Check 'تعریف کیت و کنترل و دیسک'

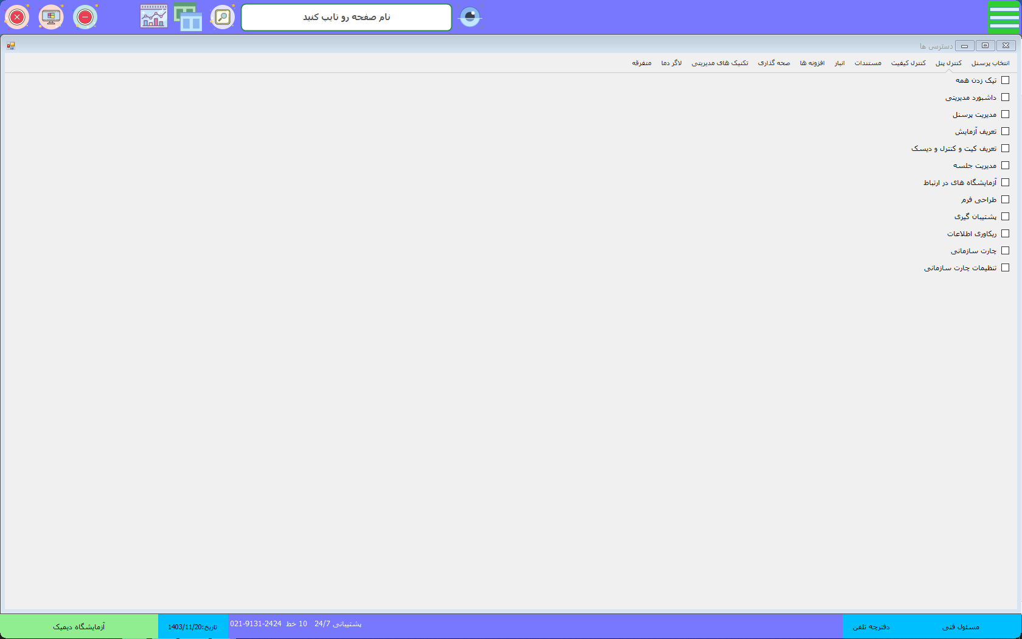(x=1005, y=148)
